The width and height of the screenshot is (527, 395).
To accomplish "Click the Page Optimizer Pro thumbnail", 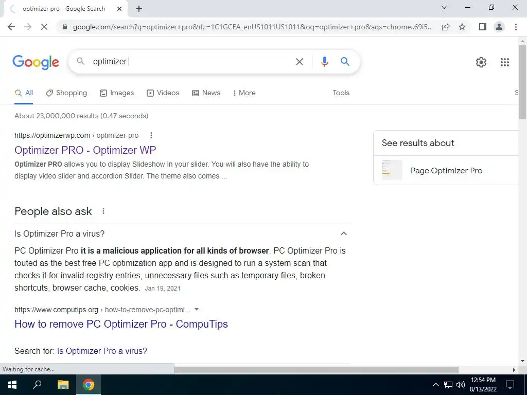I will [x=392, y=170].
